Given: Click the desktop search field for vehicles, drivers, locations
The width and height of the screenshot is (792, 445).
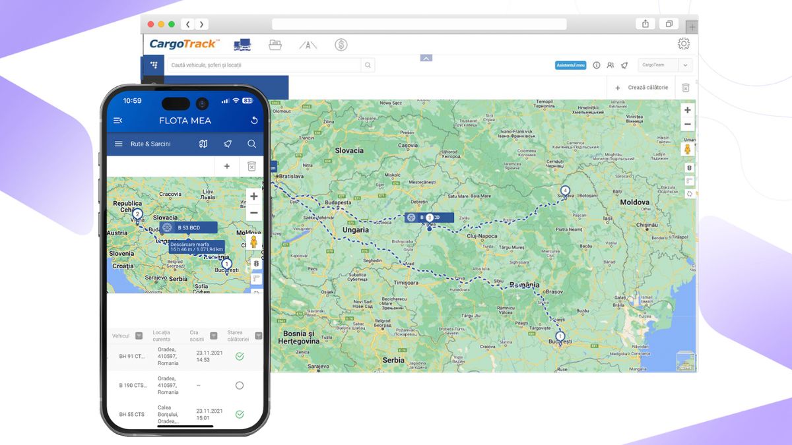Looking at the screenshot, I should (265, 65).
